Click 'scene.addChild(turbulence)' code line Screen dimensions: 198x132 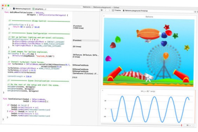22,72
